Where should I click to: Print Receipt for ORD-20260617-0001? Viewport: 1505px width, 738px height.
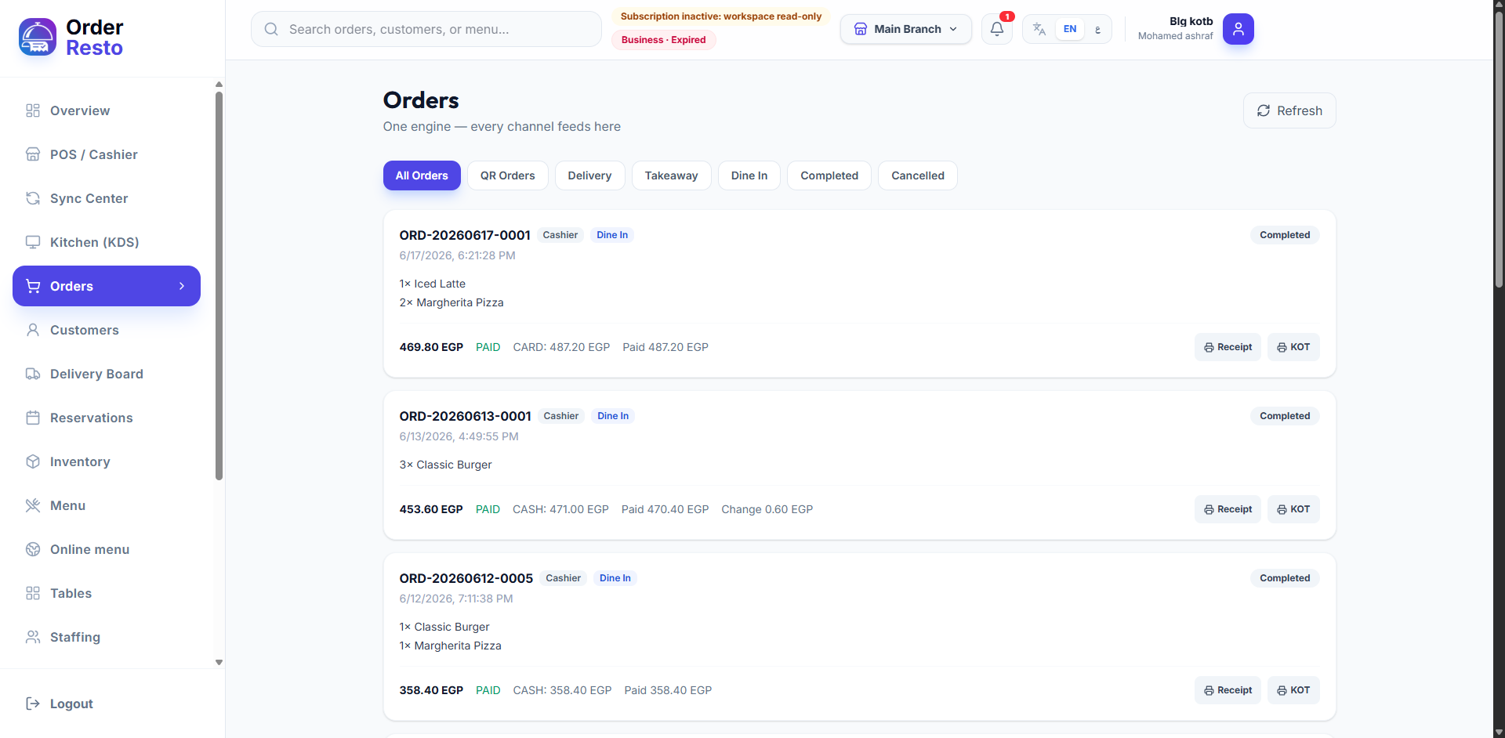[1228, 347]
